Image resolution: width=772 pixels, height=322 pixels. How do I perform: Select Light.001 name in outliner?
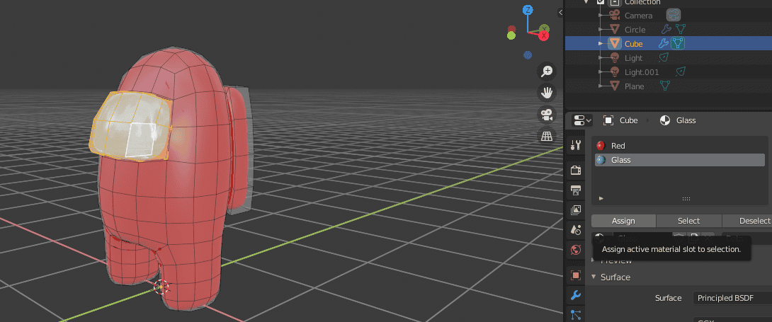coord(642,72)
